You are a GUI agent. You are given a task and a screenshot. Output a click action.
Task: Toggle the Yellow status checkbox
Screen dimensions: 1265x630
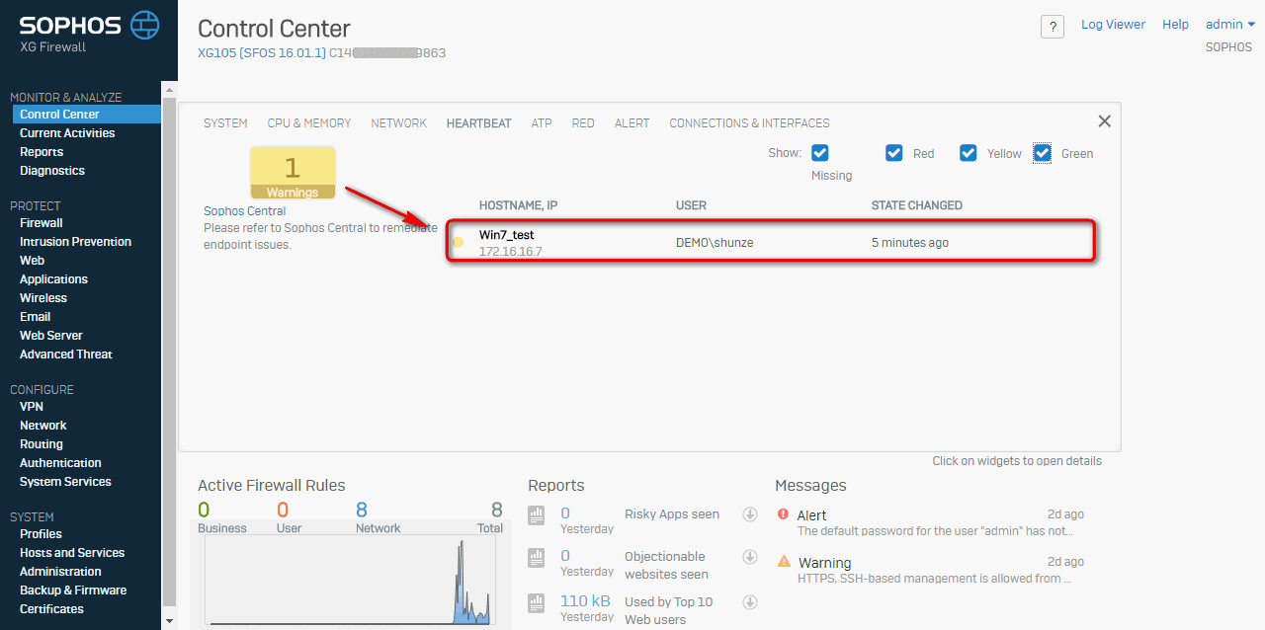point(969,152)
